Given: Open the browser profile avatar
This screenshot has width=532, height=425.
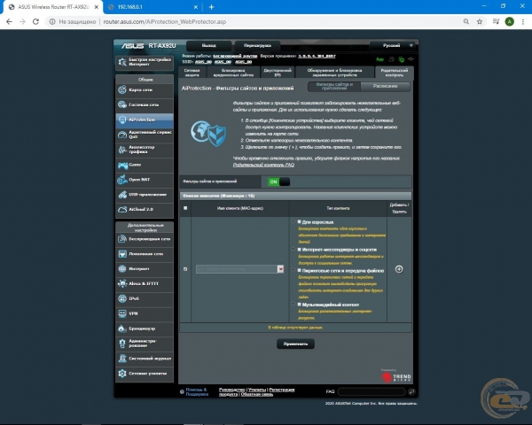Looking at the screenshot, I should 509,21.
